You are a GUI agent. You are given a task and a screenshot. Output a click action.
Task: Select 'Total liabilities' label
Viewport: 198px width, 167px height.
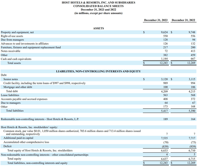click(x=15, y=111)
